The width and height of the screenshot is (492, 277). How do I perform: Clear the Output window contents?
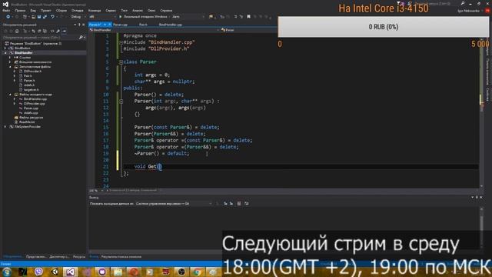239,203
